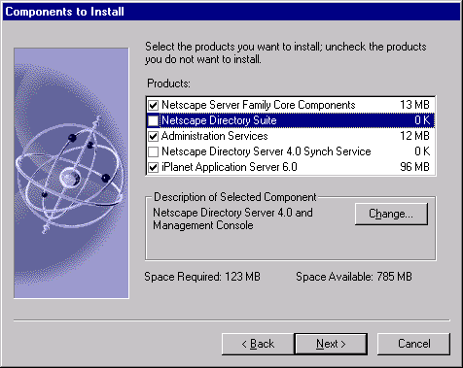Select Netscape Directory Server 4.0 Synch Service row

(x=291, y=151)
